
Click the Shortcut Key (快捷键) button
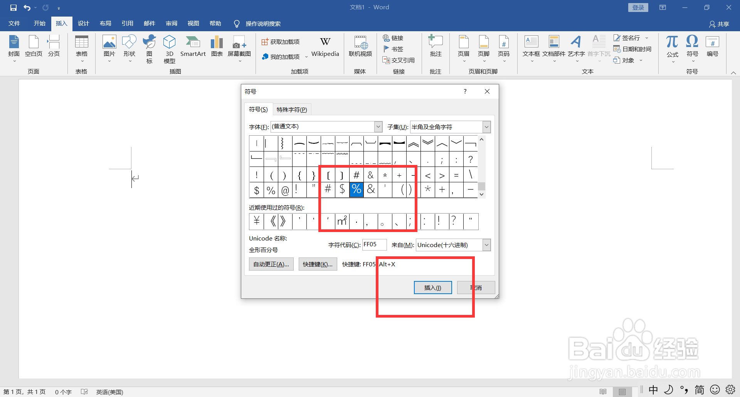coord(318,264)
